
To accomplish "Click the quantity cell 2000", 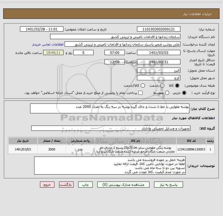I will point(52,149).
